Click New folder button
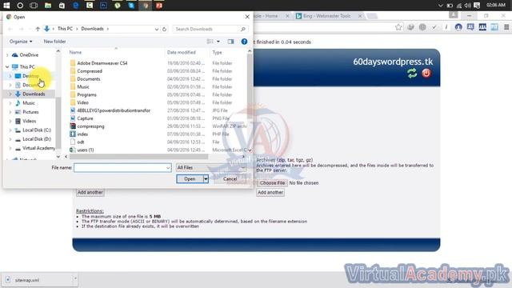This screenshot has height=288, width=512. click(x=54, y=42)
